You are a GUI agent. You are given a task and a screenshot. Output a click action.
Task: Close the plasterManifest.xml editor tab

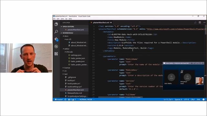(111, 23)
